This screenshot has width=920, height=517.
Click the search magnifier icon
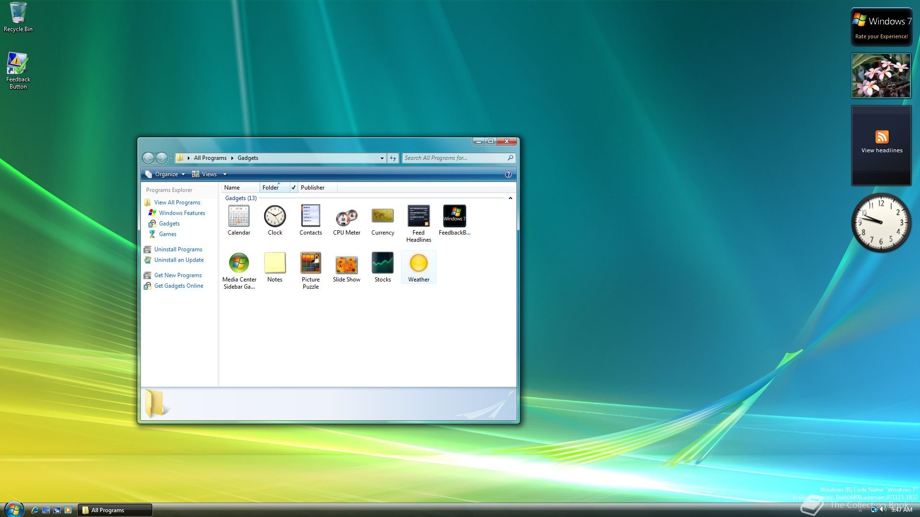point(510,158)
